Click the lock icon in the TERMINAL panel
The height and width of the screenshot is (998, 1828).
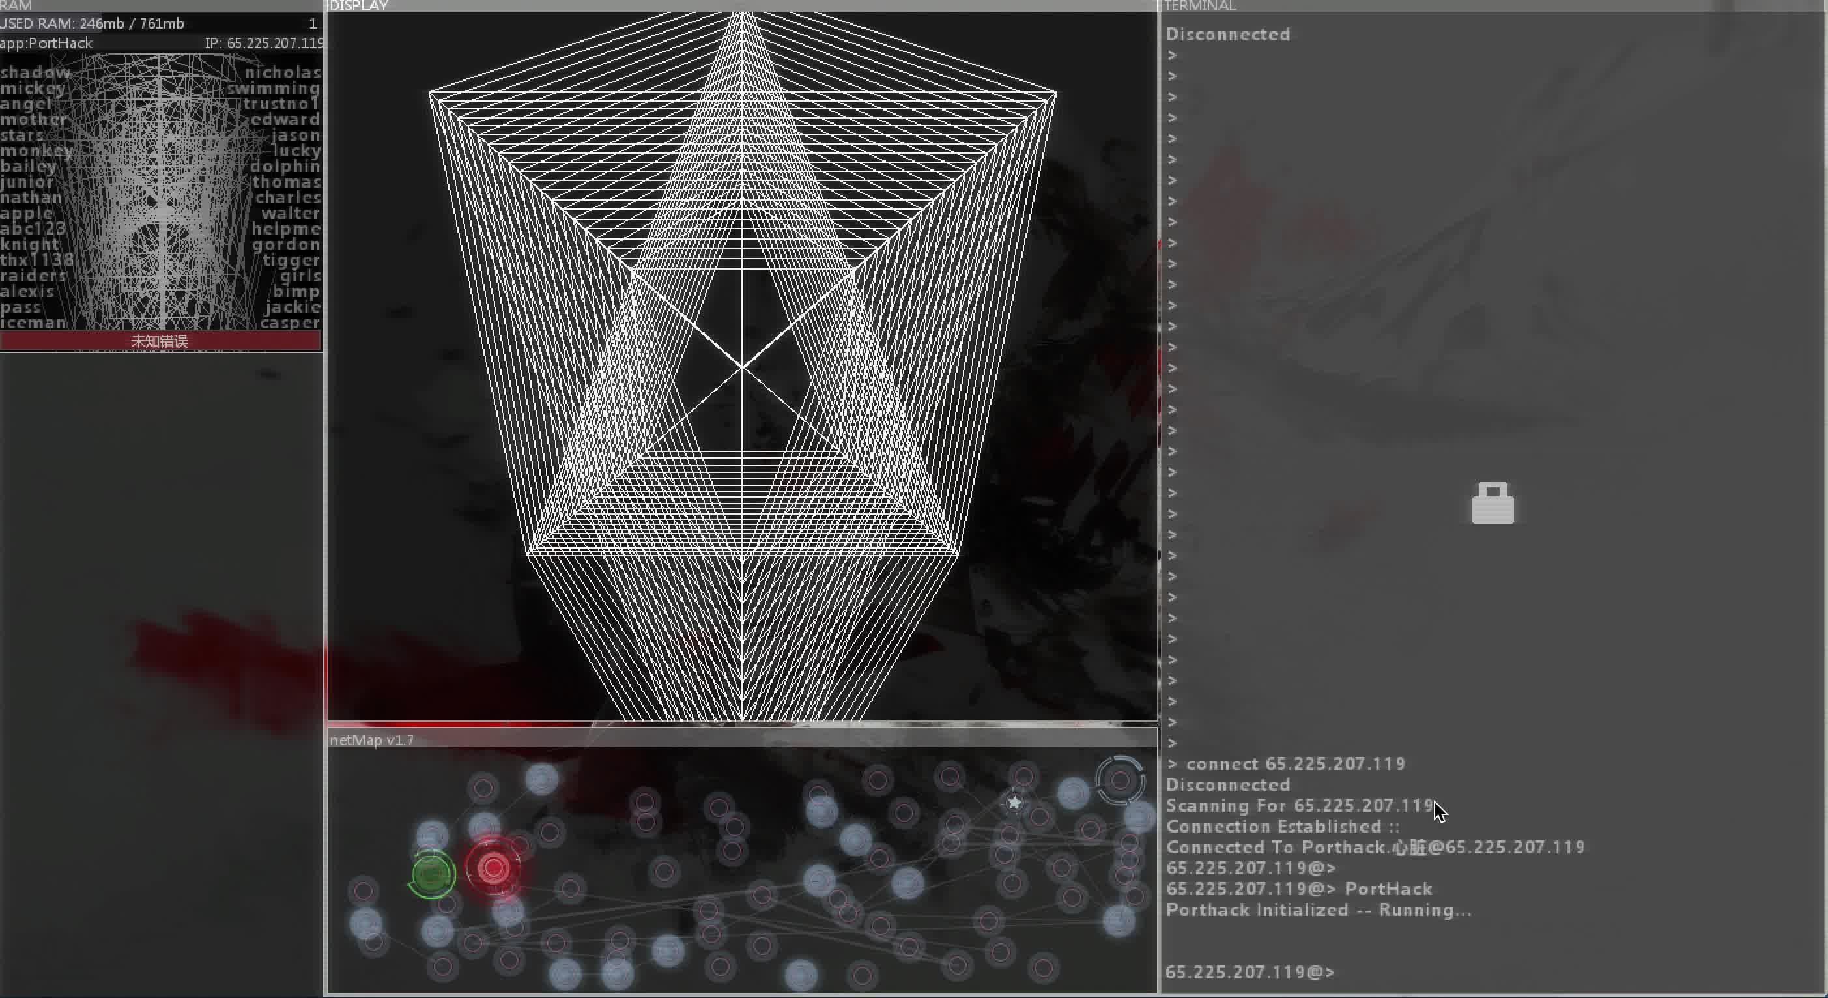1492,504
